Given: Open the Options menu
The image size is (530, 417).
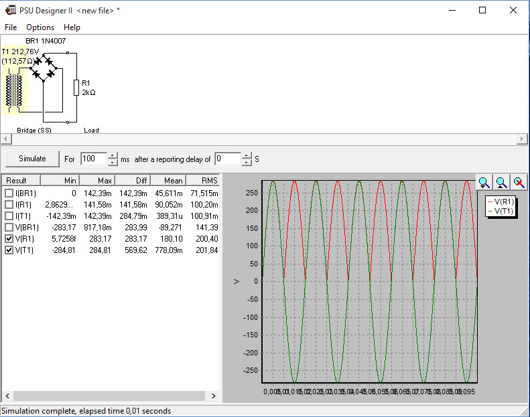Looking at the screenshot, I should tap(40, 27).
